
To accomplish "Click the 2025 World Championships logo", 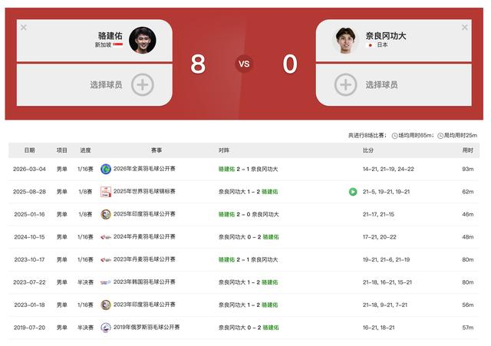I will pos(106,192).
